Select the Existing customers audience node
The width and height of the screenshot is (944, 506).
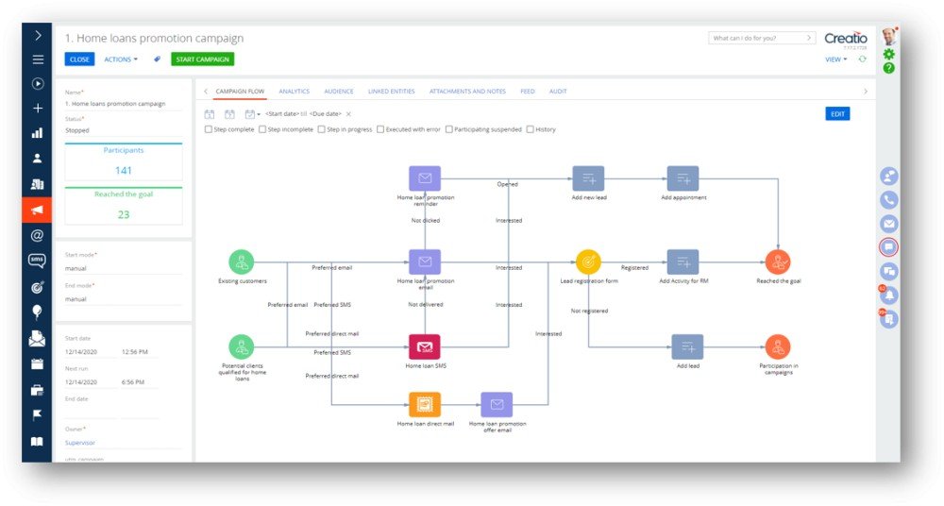click(x=242, y=262)
